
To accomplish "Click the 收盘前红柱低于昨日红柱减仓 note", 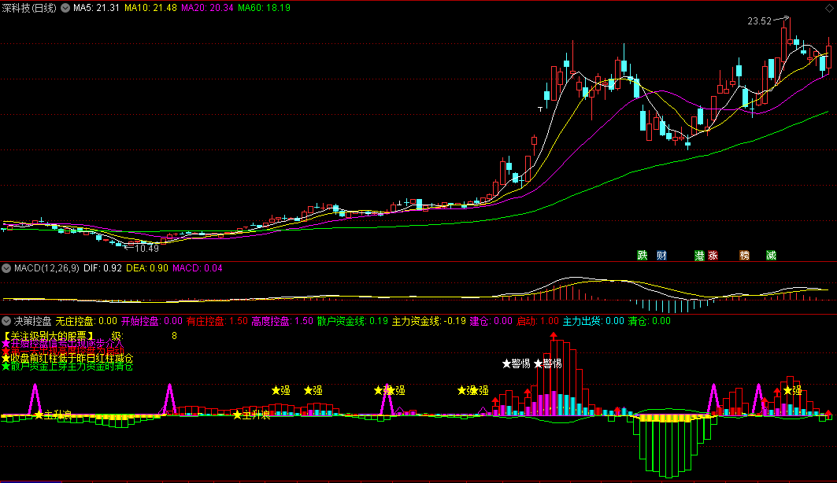I will [67, 358].
